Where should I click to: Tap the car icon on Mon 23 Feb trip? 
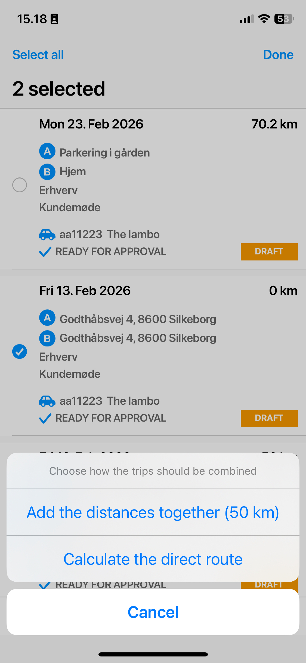(x=47, y=235)
